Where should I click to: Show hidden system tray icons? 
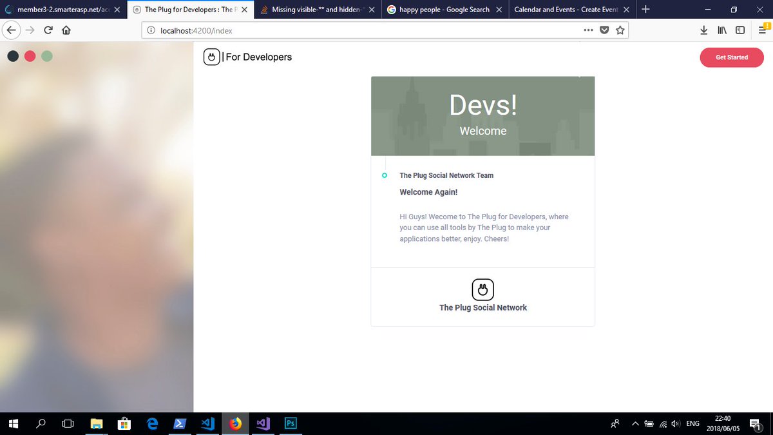[x=635, y=423]
